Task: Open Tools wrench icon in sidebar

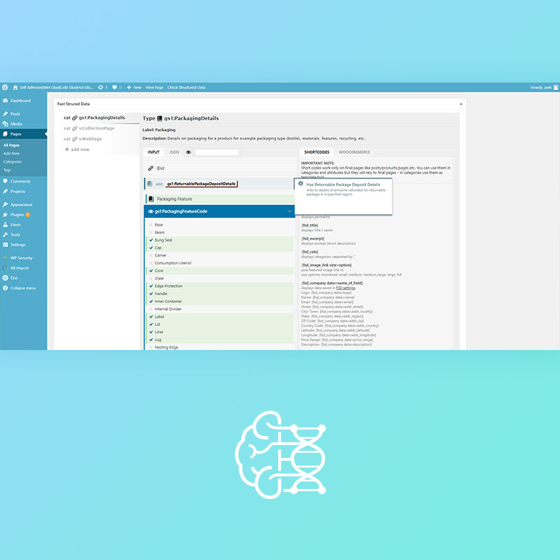Action: [x=6, y=234]
